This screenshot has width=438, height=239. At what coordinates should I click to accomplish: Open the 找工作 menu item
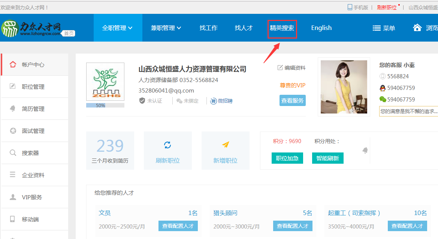pyautogui.click(x=208, y=28)
